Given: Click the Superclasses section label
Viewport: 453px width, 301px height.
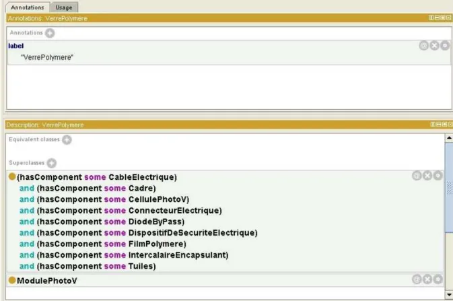Looking at the screenshot, I should pyautogui.click(x=26, y=163).
